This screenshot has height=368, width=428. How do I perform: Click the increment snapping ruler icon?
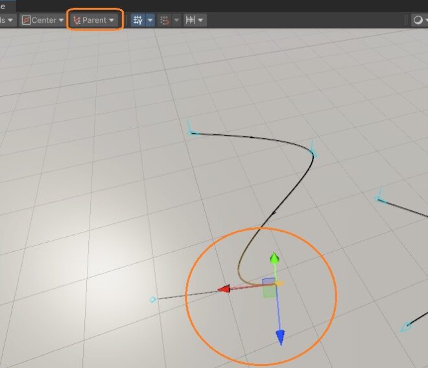coord(190,20)
